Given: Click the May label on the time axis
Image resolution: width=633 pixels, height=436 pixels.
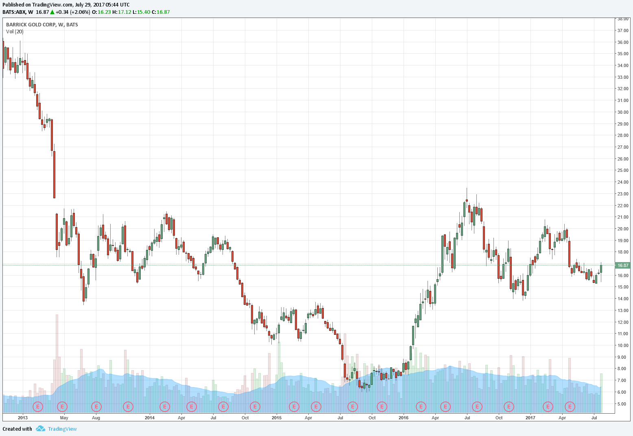Looking at the screenshot, I should pos(64,417).
